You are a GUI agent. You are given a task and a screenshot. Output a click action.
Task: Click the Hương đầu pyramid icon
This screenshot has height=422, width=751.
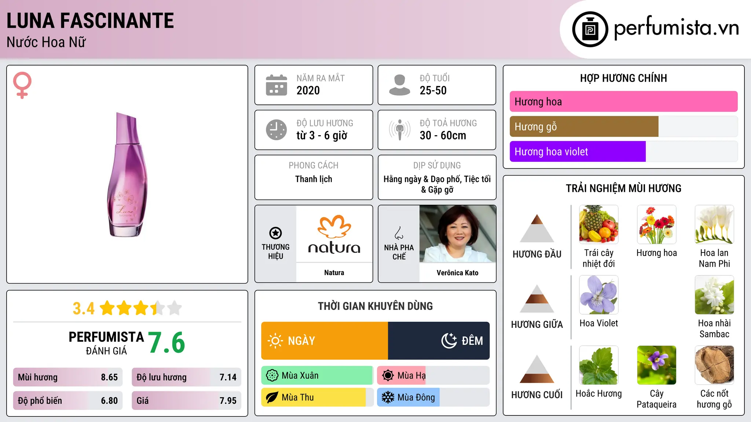537,228
